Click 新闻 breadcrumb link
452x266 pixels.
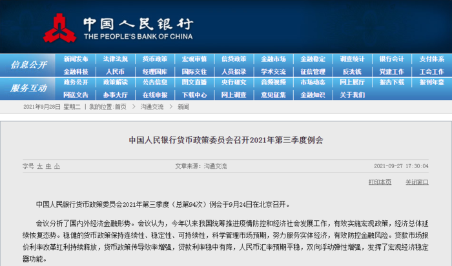click(x=183, y=107)
